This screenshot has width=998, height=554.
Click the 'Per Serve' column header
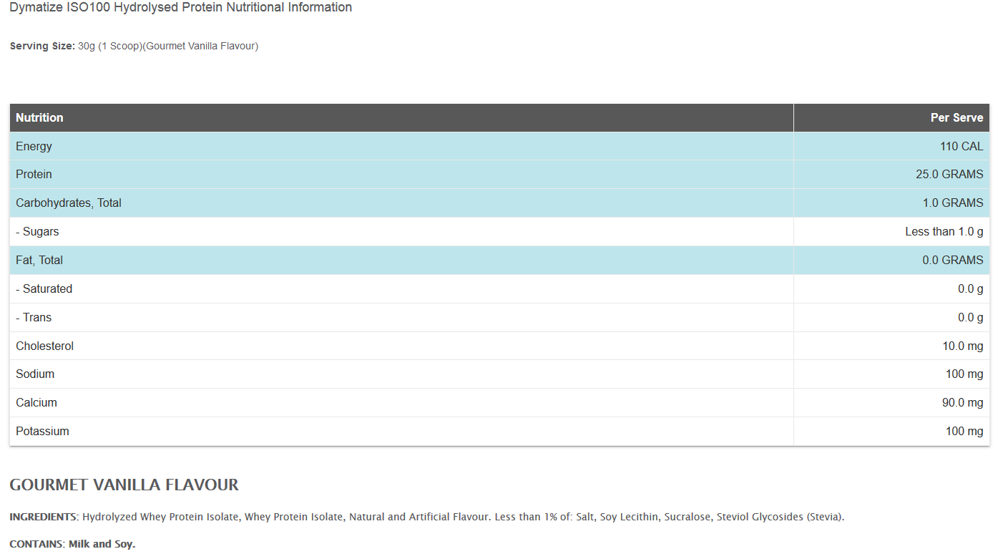point(957,117)
